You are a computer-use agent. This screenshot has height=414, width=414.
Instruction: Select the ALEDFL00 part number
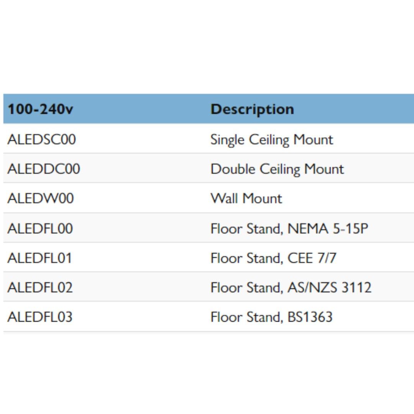40,229
